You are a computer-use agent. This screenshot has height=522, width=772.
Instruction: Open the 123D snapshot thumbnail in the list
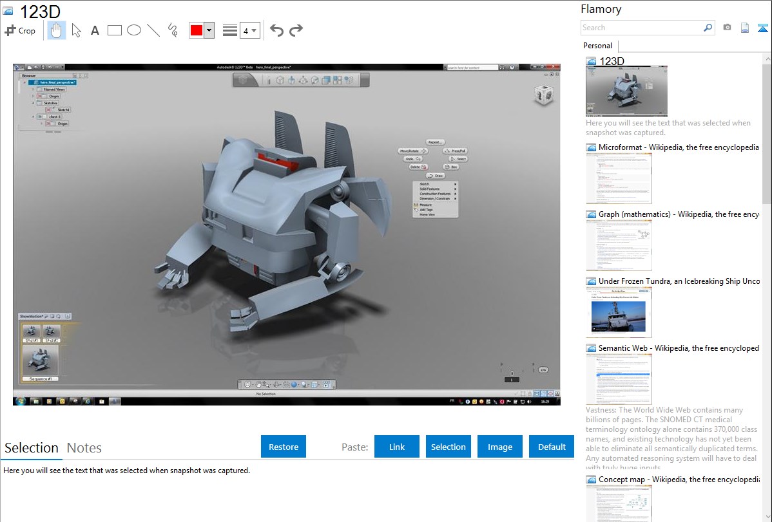click(627, 91)
